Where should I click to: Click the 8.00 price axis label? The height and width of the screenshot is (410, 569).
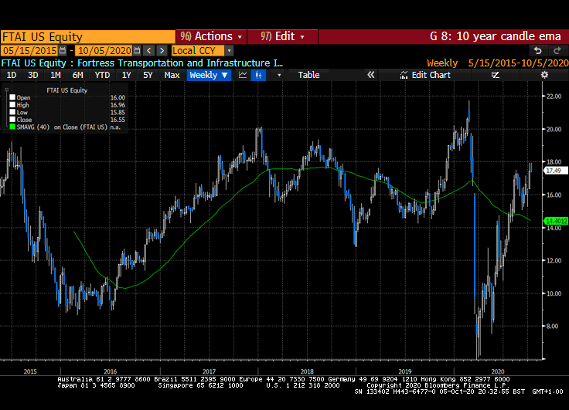coord(552,327)
